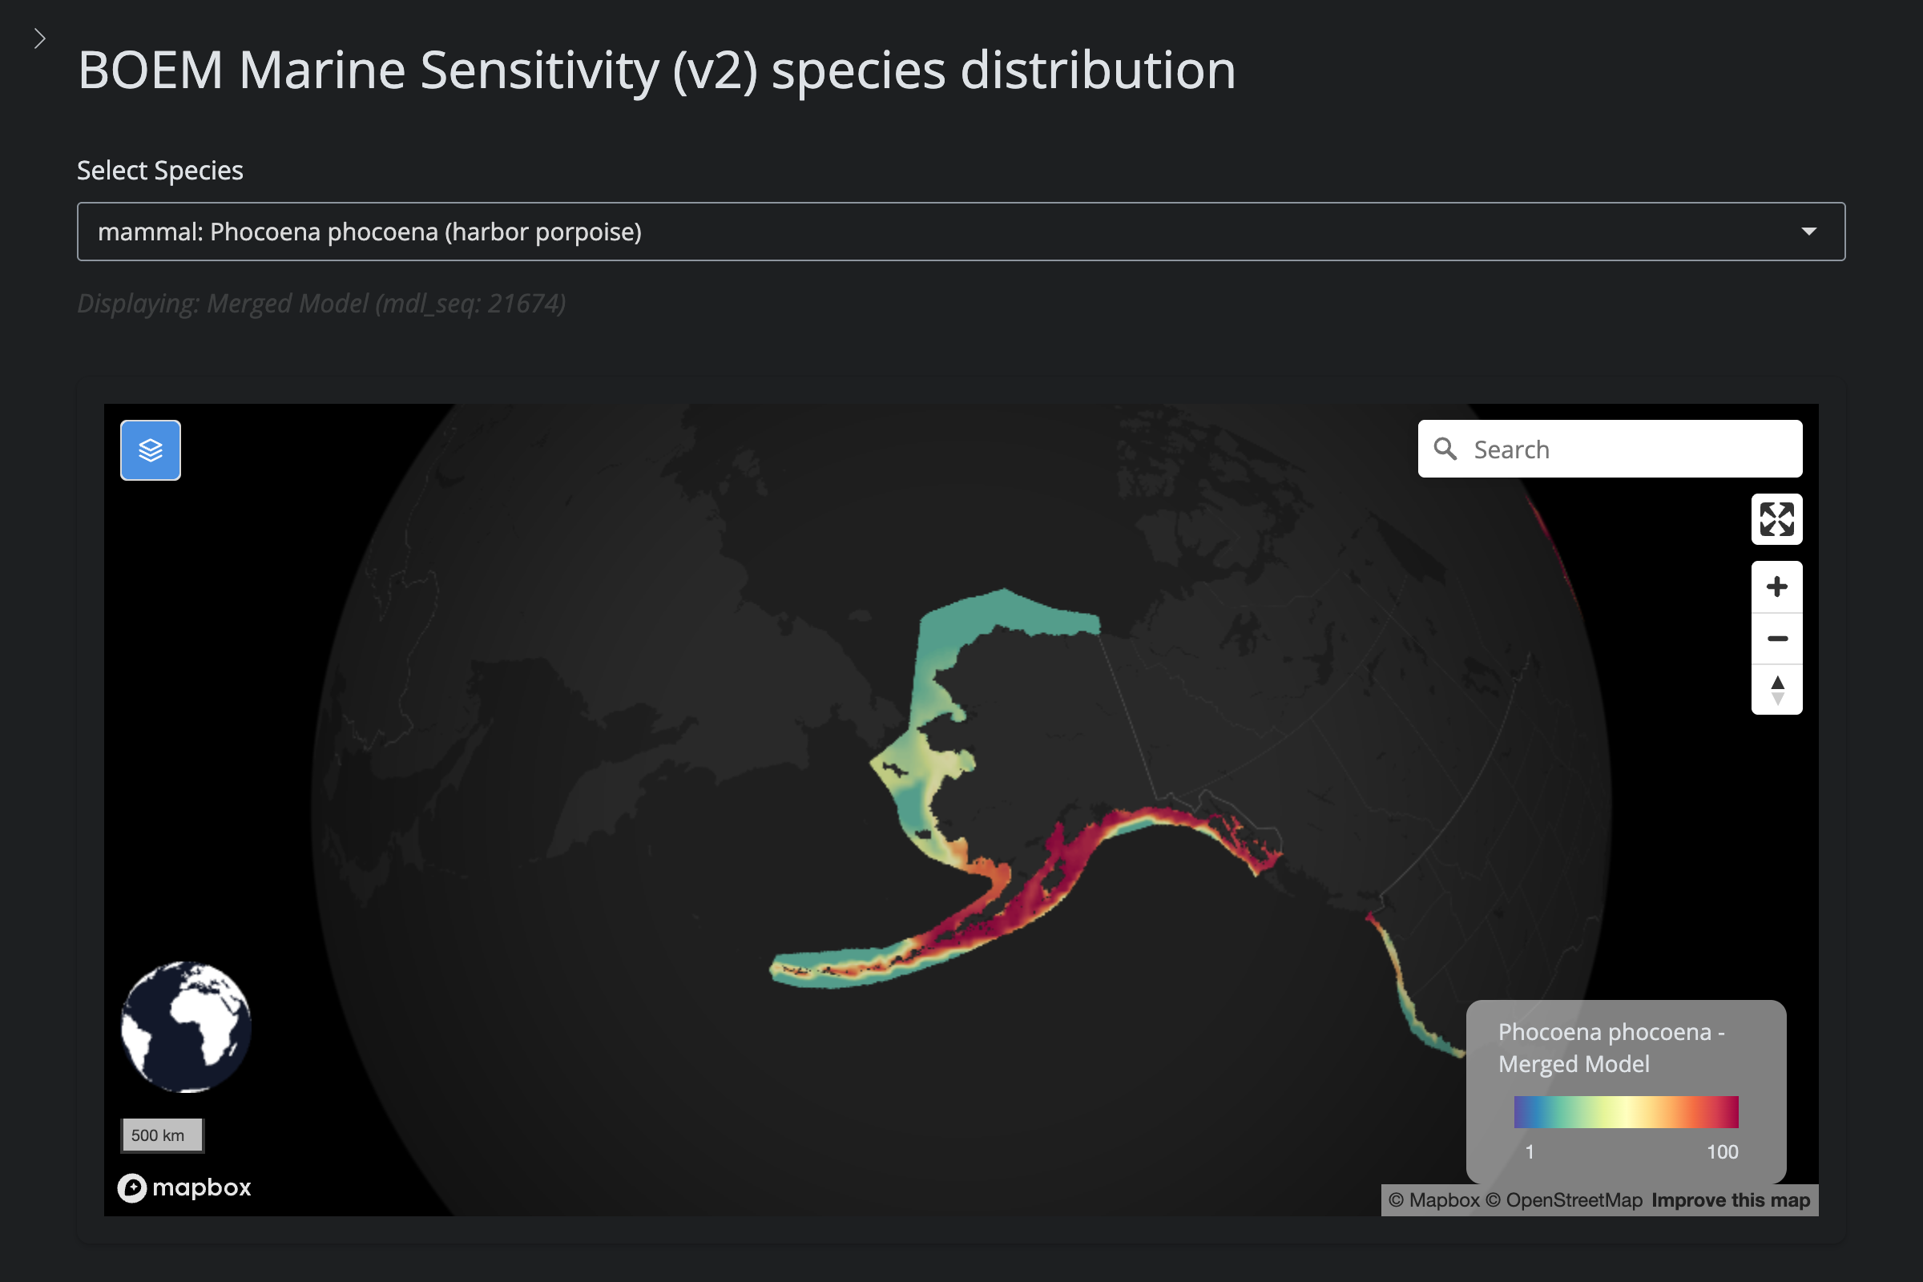Click the Phocoena phocoena legend title
Viewport: 1923px width, 1282px height.
coord(1611,1047)
